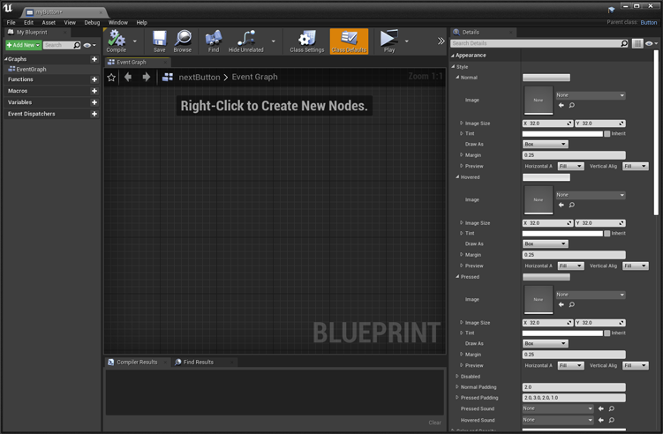This screenshot has height=434, width=663.
Task: Open the Find tool
Action: [x=214, y=41]
